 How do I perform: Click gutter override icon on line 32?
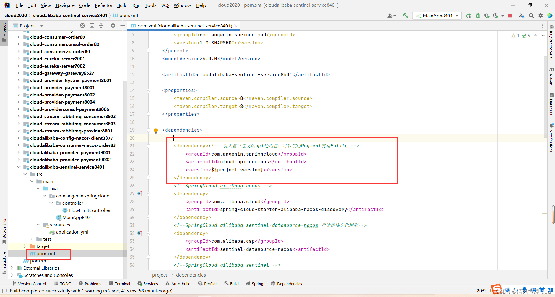click(x=140, y=233)
